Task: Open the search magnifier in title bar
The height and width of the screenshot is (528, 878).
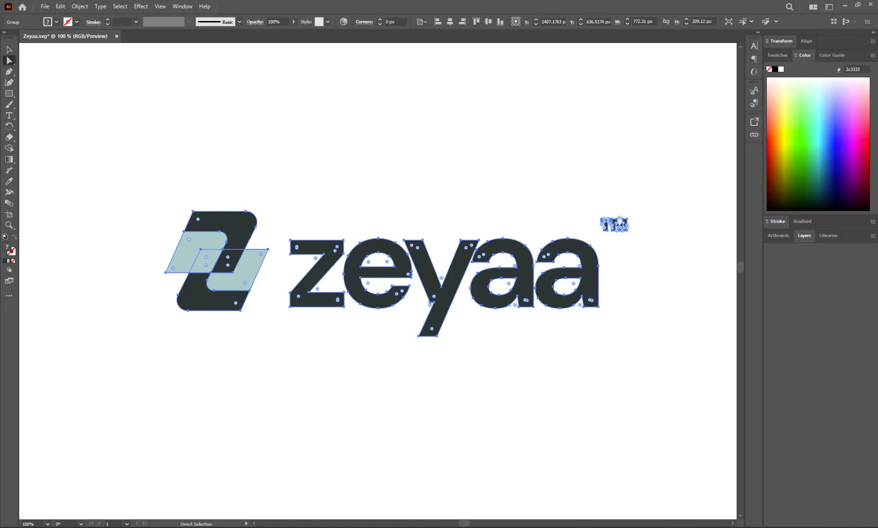Action: pos(789,7)
